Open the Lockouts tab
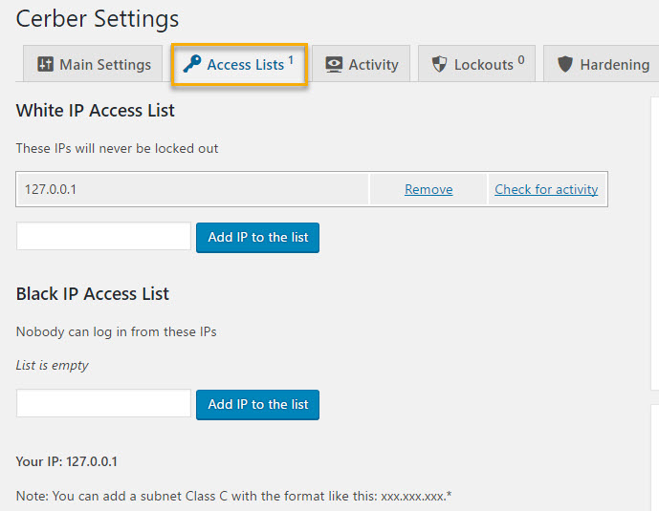The image size is (659, 511). 476,64
